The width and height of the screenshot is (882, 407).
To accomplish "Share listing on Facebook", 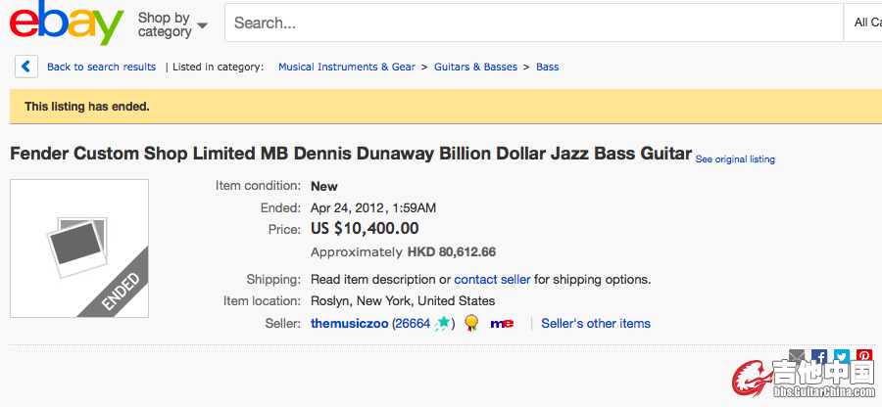I will coord(819,356).
